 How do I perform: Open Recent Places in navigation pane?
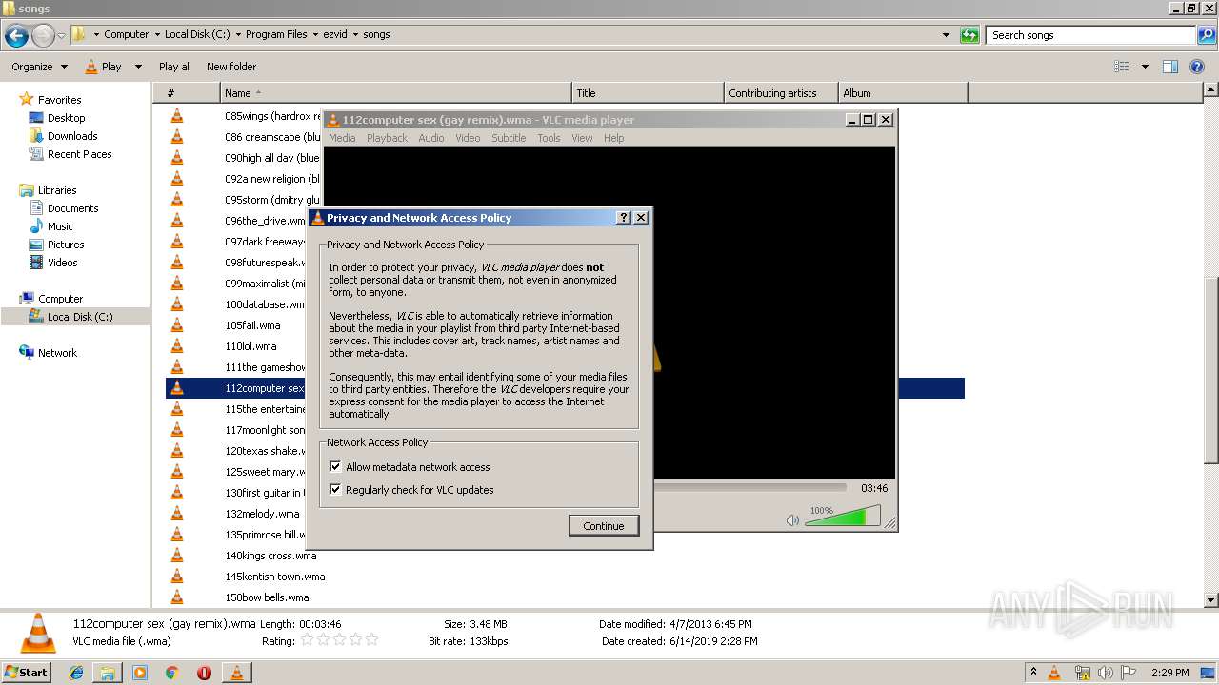pyautogui.click(x=79, y=154)
